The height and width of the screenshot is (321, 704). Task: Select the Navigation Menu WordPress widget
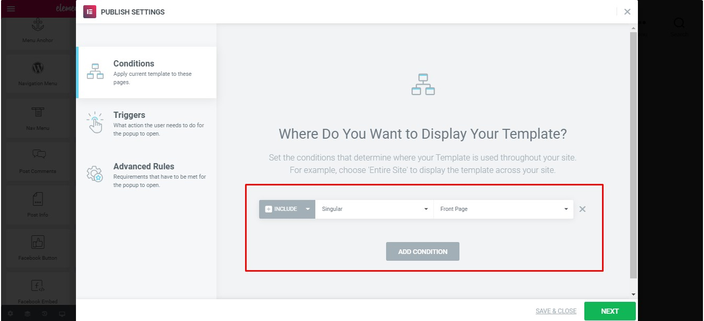[37, 74]
